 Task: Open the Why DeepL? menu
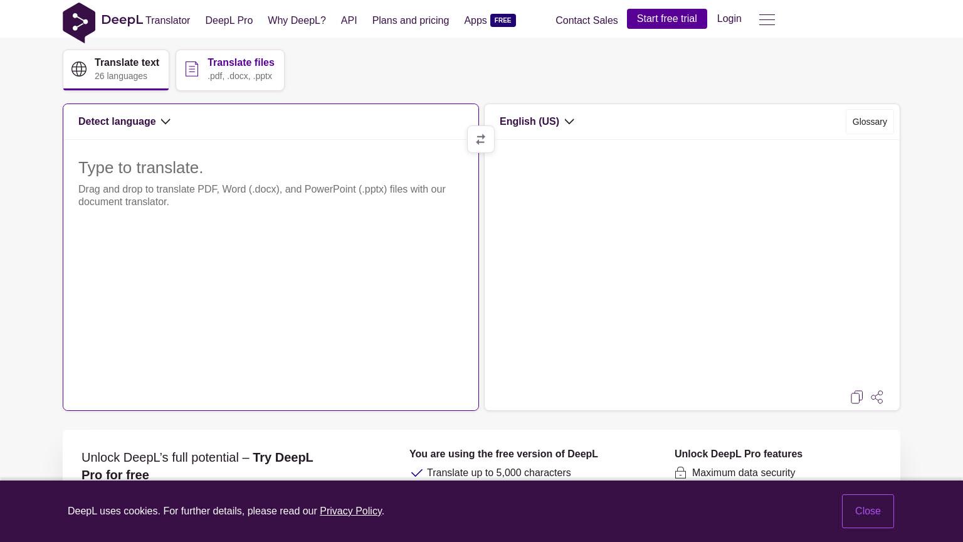coord(297,21)
